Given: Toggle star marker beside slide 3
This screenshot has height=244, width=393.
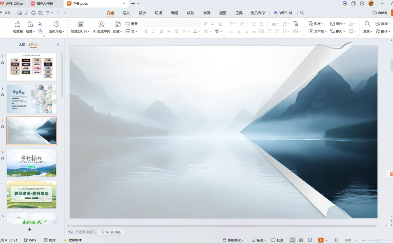Looking at the screenshot, I should pyautogui.click(x=3, y=127).
